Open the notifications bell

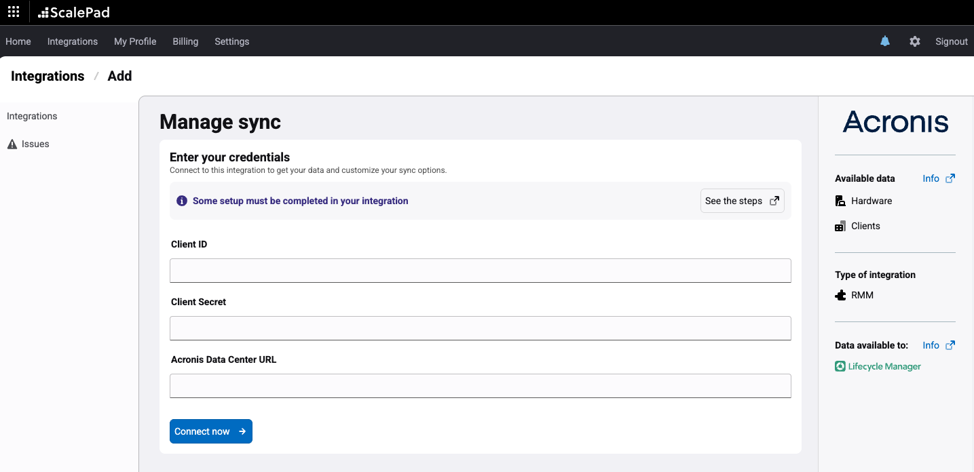tap(885, 41)
